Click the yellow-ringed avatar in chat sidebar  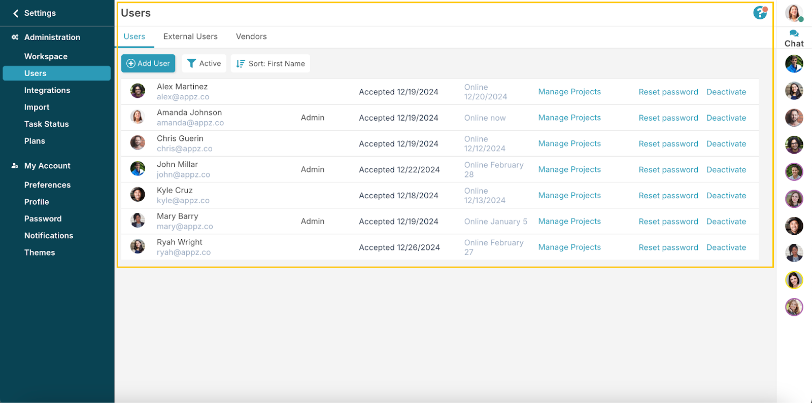[794, 280]
